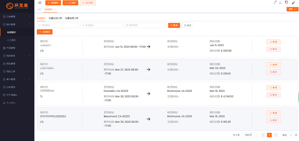Switch to the 批量在线订单 tab
The image size is (299, 141).
[x=55, y=18]
